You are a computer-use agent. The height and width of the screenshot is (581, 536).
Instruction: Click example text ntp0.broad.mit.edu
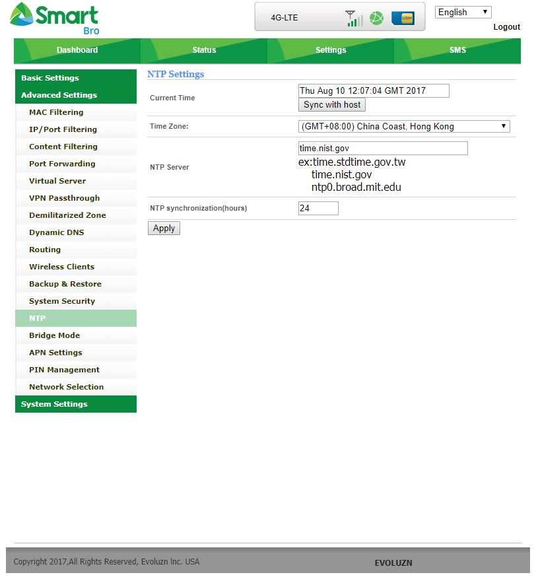(x=356, y=187)
